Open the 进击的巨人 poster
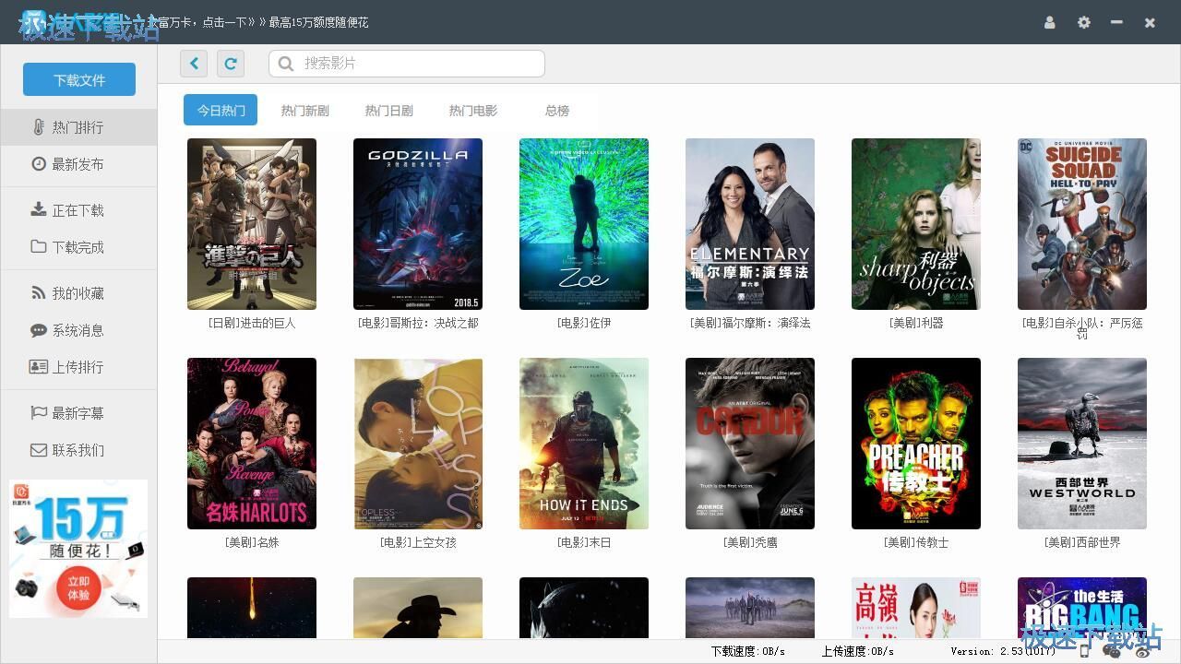This screenshot has height=664, width=1181. 252,224
